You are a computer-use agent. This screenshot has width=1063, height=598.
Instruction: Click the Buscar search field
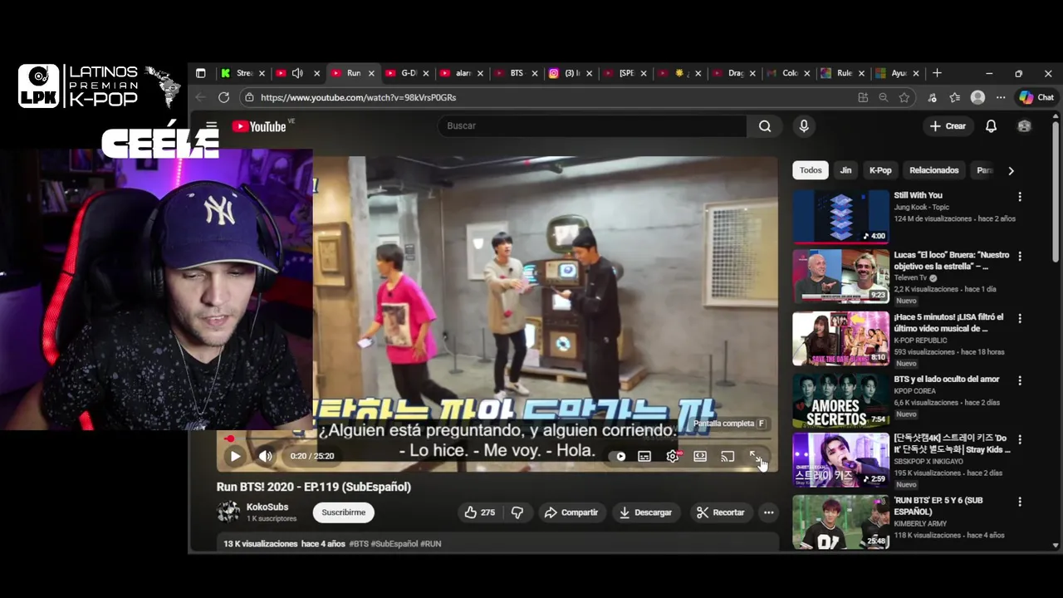[x=592, y=126]
